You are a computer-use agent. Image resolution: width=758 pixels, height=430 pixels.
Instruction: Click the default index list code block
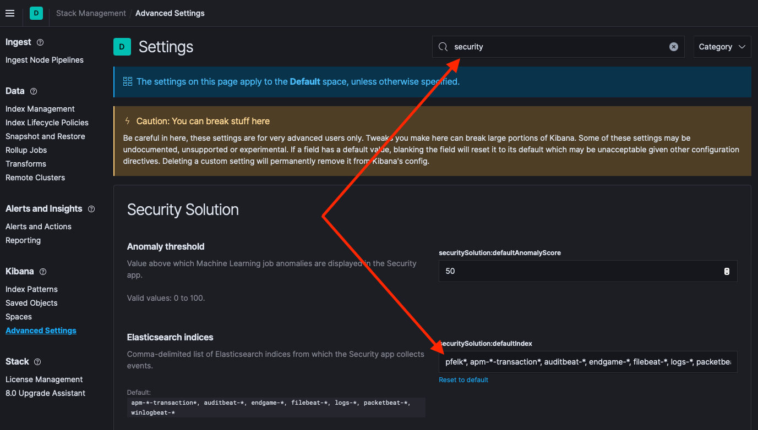coord(276,407)
